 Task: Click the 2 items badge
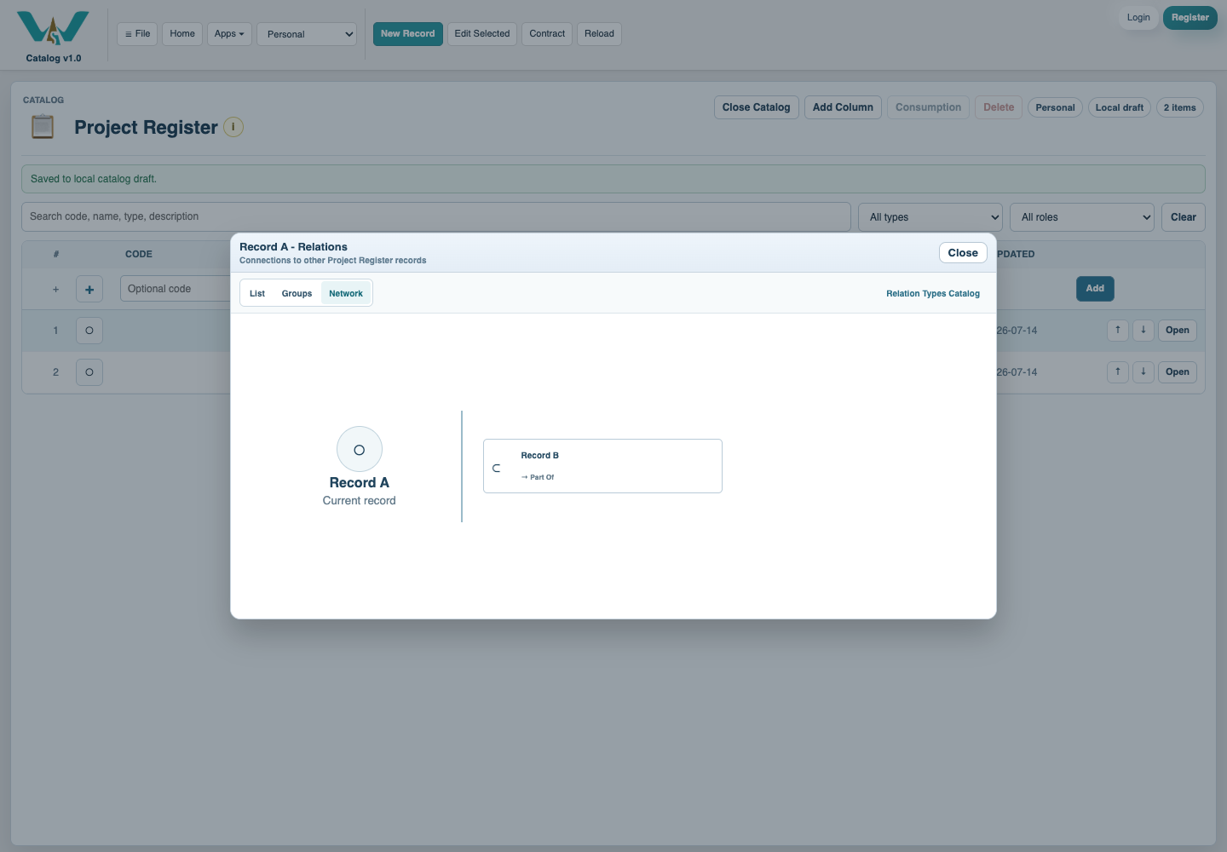click(x=1180, y=107)
